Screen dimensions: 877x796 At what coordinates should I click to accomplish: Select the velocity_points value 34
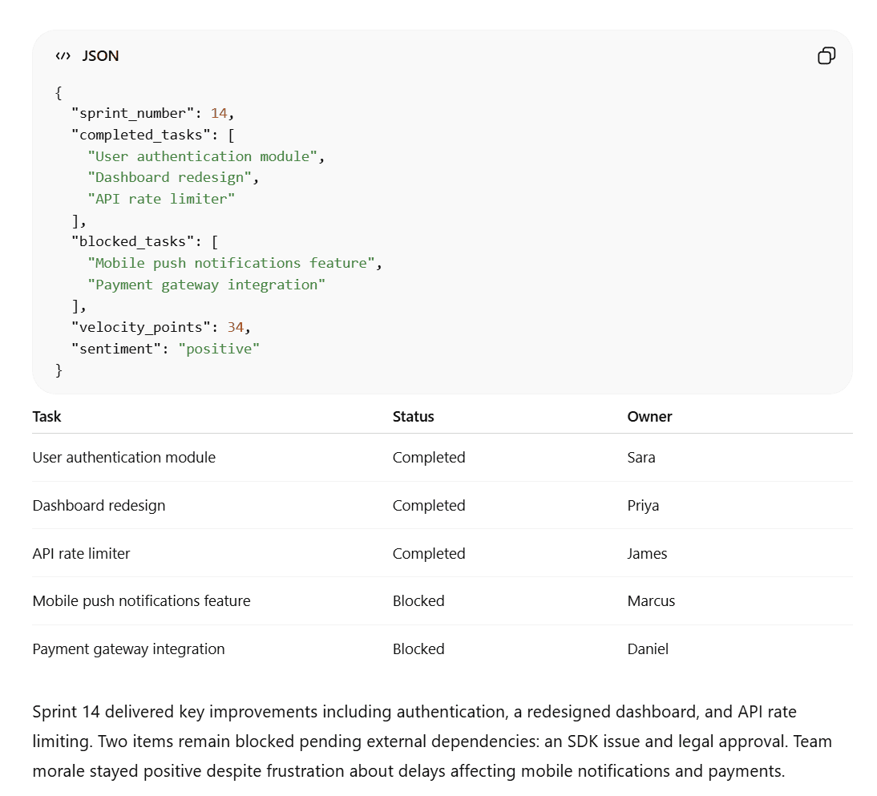(x=235, y=327)
